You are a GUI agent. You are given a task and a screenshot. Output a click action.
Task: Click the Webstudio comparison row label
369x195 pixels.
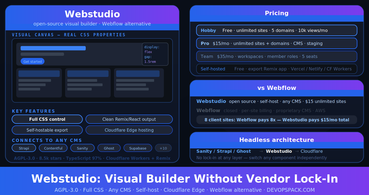pyautogui.click(x=211, y=101)
